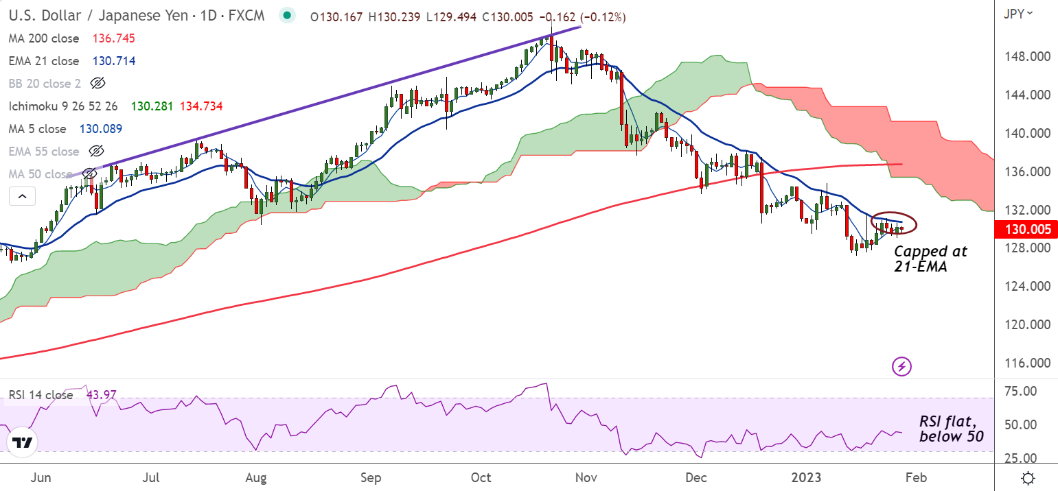Click the 2023 label on time axis
This screenshot has height=491, width=1058.
pos(807,477)
